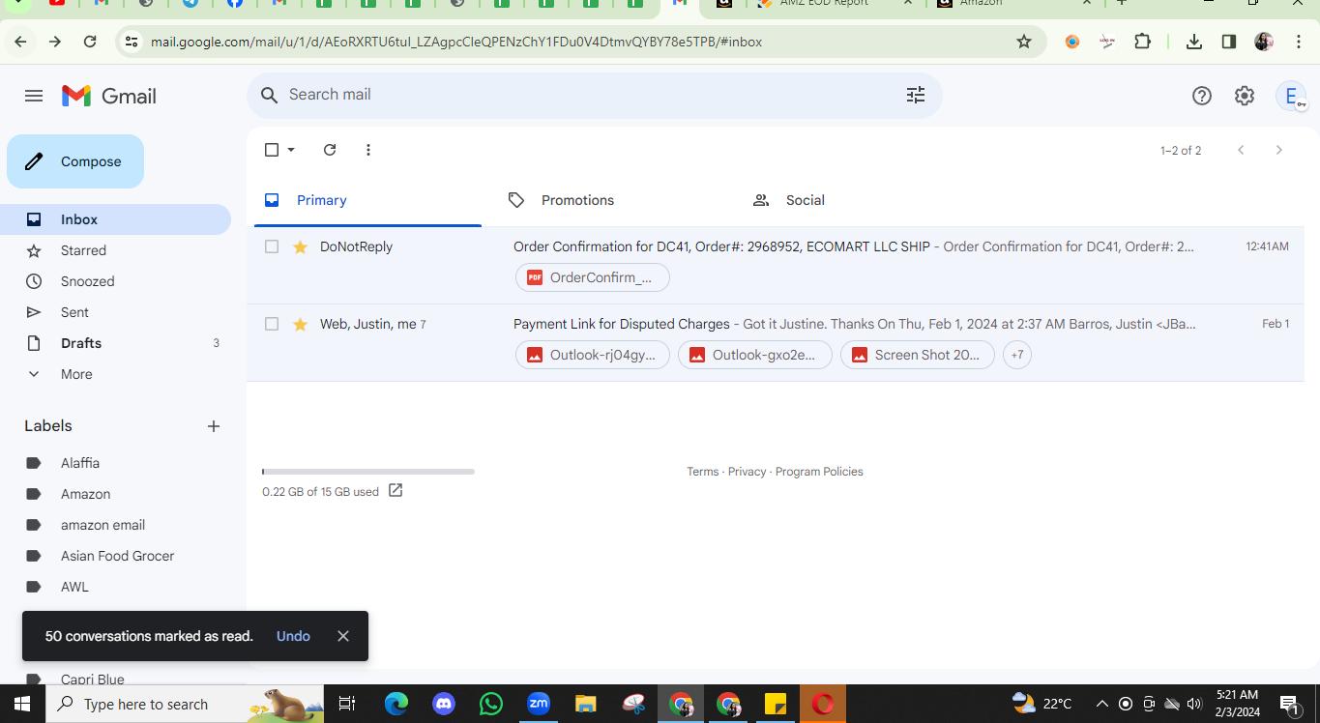The height and width of the screenshot is (723, 1320).
Task: Undo marking conversations as read
Action: (293, 636)
